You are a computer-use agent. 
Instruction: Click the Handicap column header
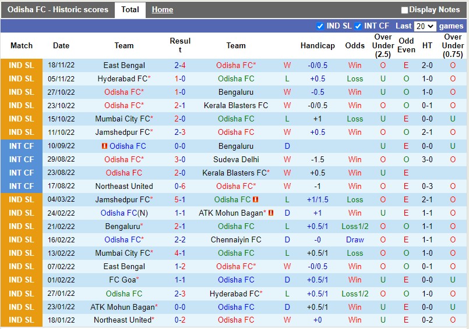(318, 46)
